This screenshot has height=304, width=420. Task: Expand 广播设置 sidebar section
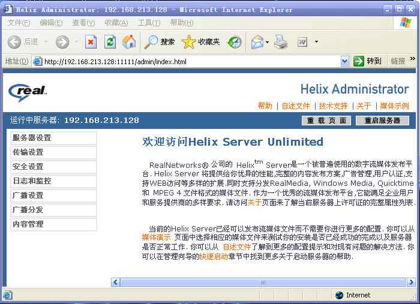pyautogui.click(x=53, y=195)
